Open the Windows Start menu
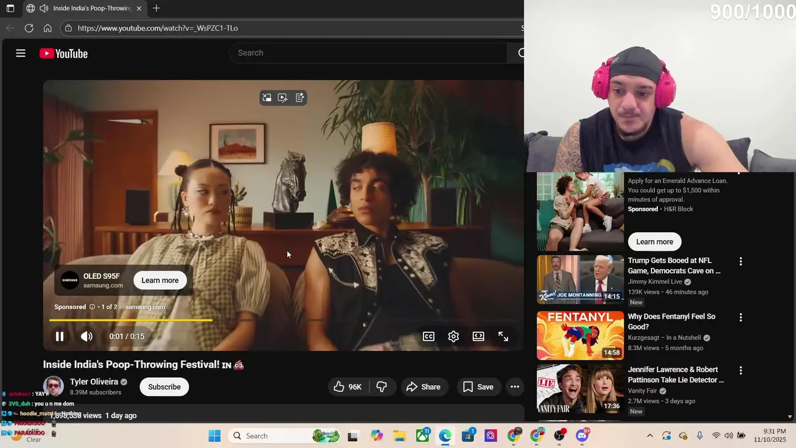796x448 pixels. pos(215,436)
